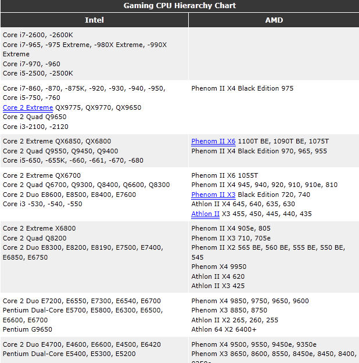This screenshot has width=359, height=363.
Task: Click 'Phenom II X4 Black Edition 970, 965, 955'
Action: tap(259, 151)
